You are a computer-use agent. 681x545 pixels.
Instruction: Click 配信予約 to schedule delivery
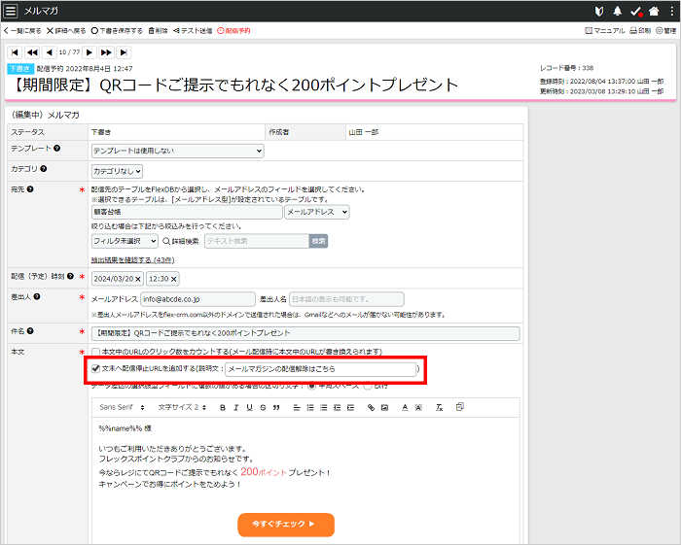(x=233, y=31)
